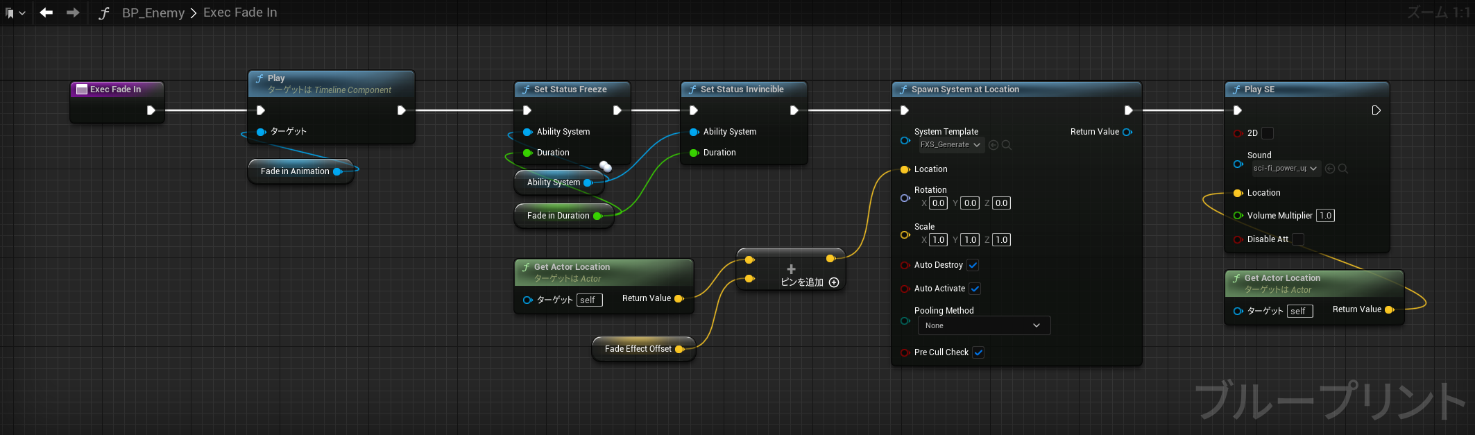Select the Ability System variable node

559,182
